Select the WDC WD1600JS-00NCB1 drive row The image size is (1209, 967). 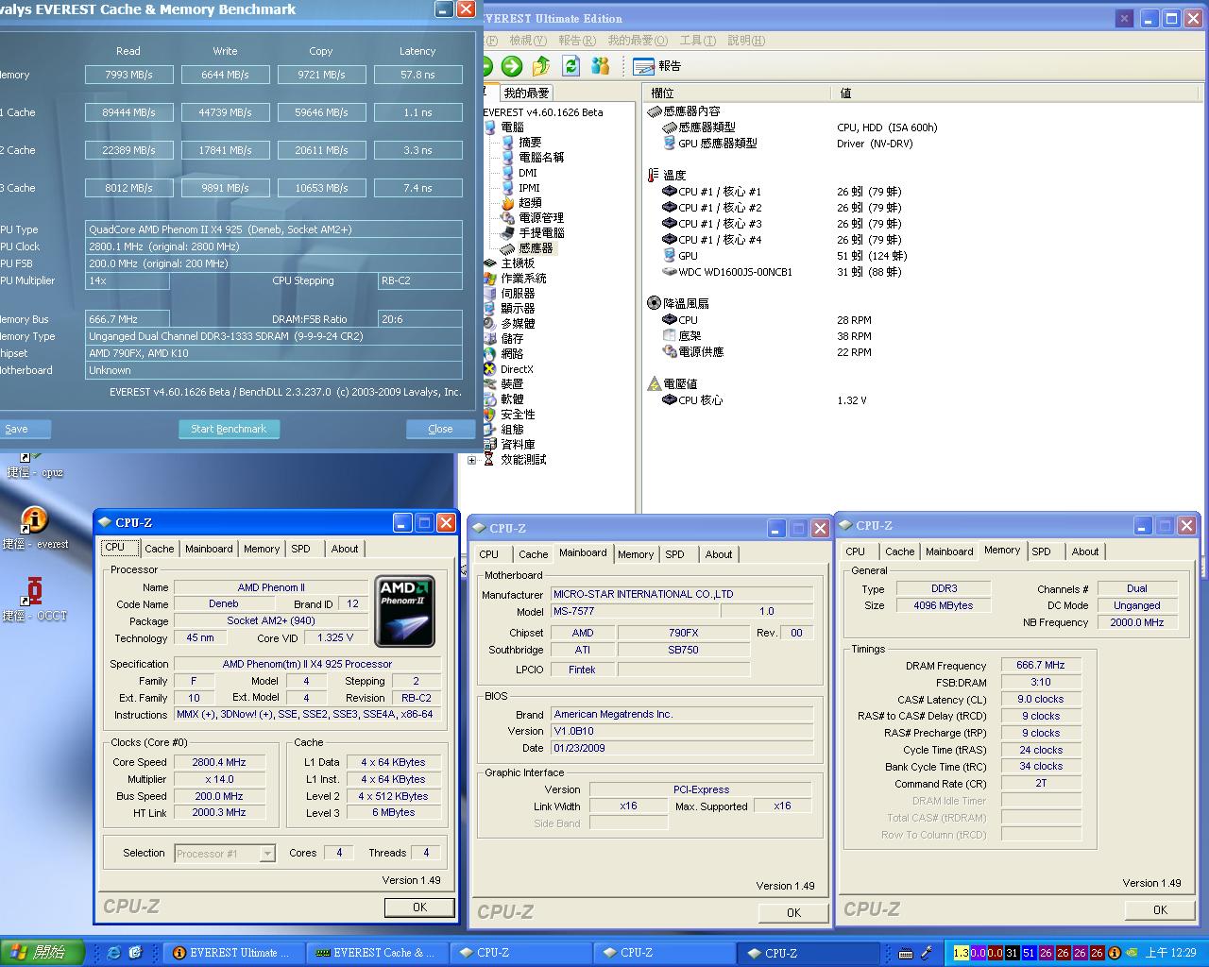727,272
